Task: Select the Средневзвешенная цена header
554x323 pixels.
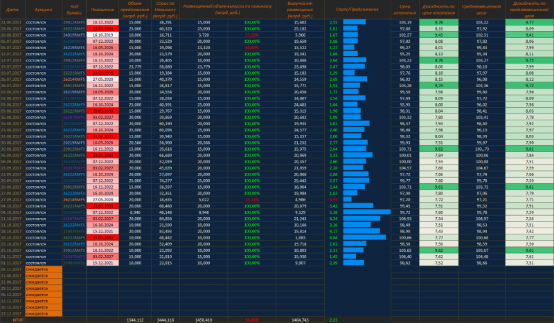Action: 481,10
